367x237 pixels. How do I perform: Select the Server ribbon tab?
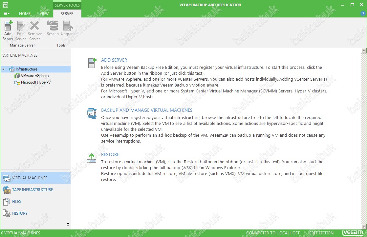(67, 13)
